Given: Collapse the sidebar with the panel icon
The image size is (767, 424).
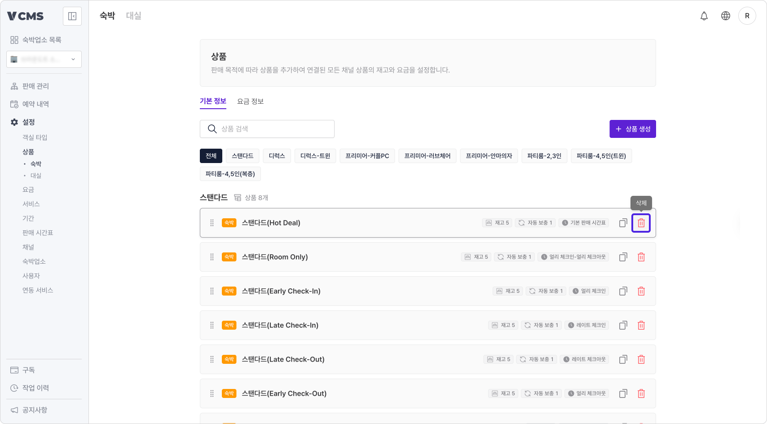Looking at the screenshot, I should [x=72, y=16].
